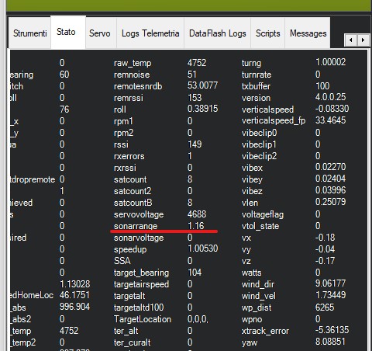
Task: Click the roll value 0.38915
Action: point(203,109)
